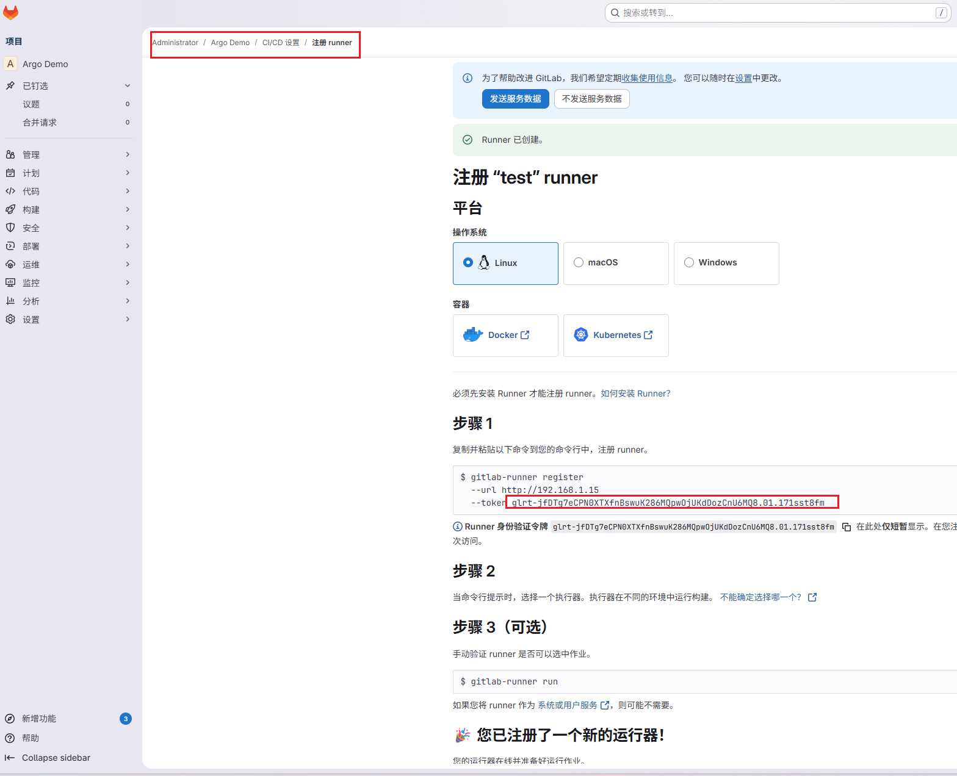
Task: Click the Linux penguin icon
Action: click(x=484, y=262)
